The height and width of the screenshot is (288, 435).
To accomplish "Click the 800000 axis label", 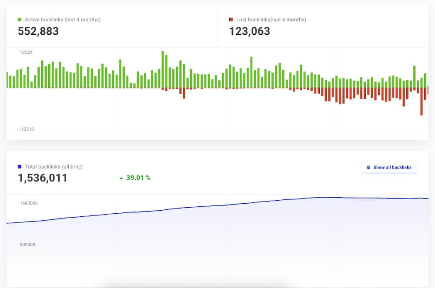I will (x=27, y=245).
